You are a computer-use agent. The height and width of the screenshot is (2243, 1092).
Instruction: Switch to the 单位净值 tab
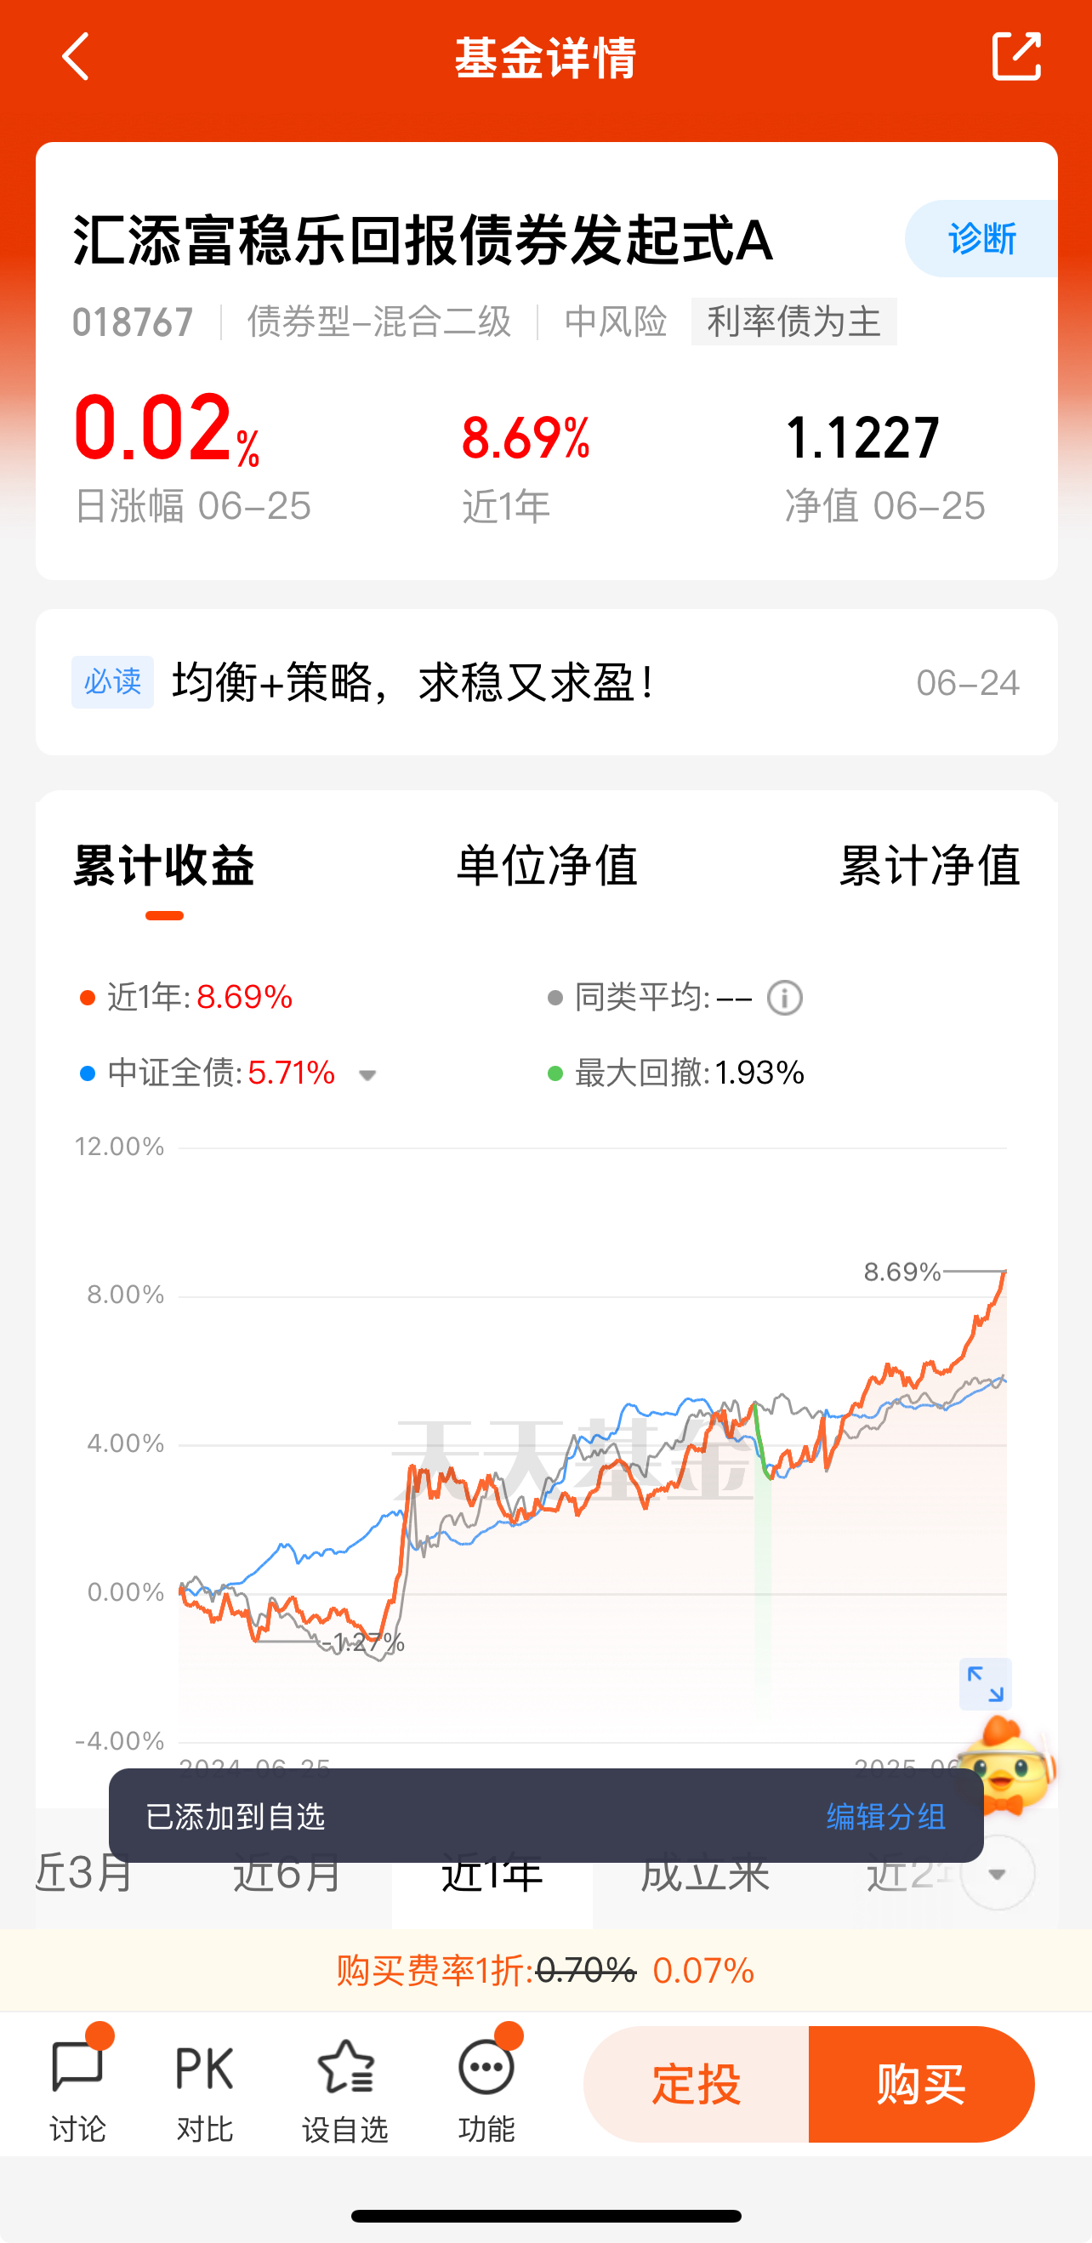(547, 865)
